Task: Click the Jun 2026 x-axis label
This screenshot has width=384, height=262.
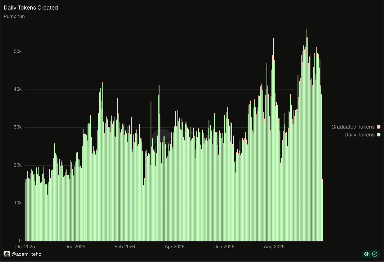Action: pos(224,247)
